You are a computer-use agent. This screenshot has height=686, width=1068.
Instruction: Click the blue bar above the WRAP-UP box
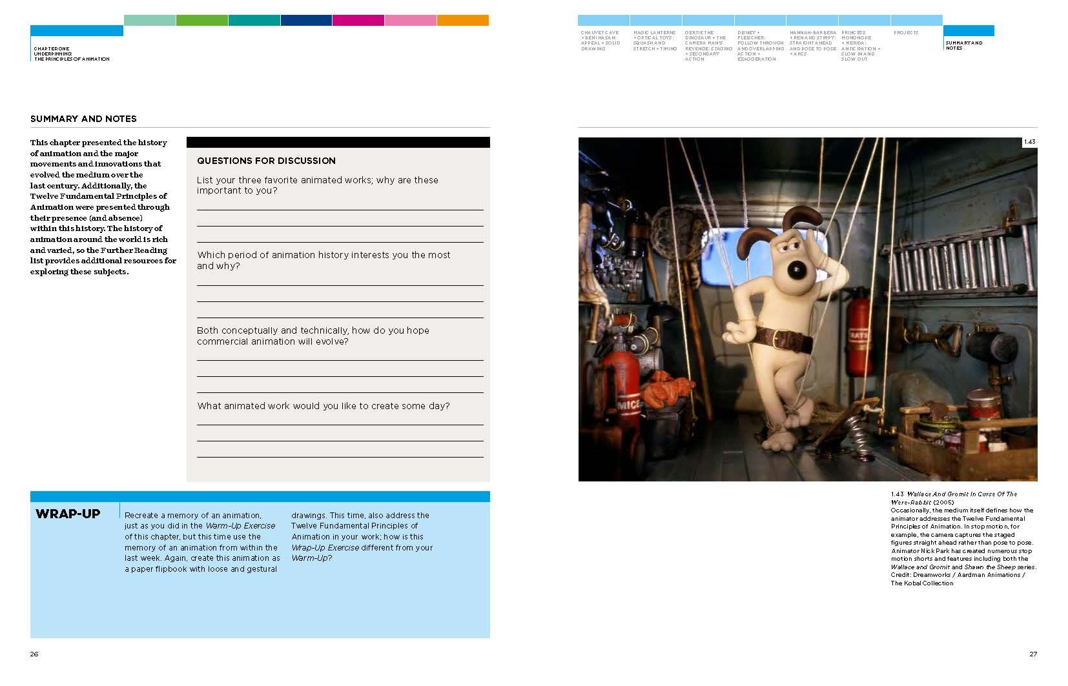tap(260, 496)
